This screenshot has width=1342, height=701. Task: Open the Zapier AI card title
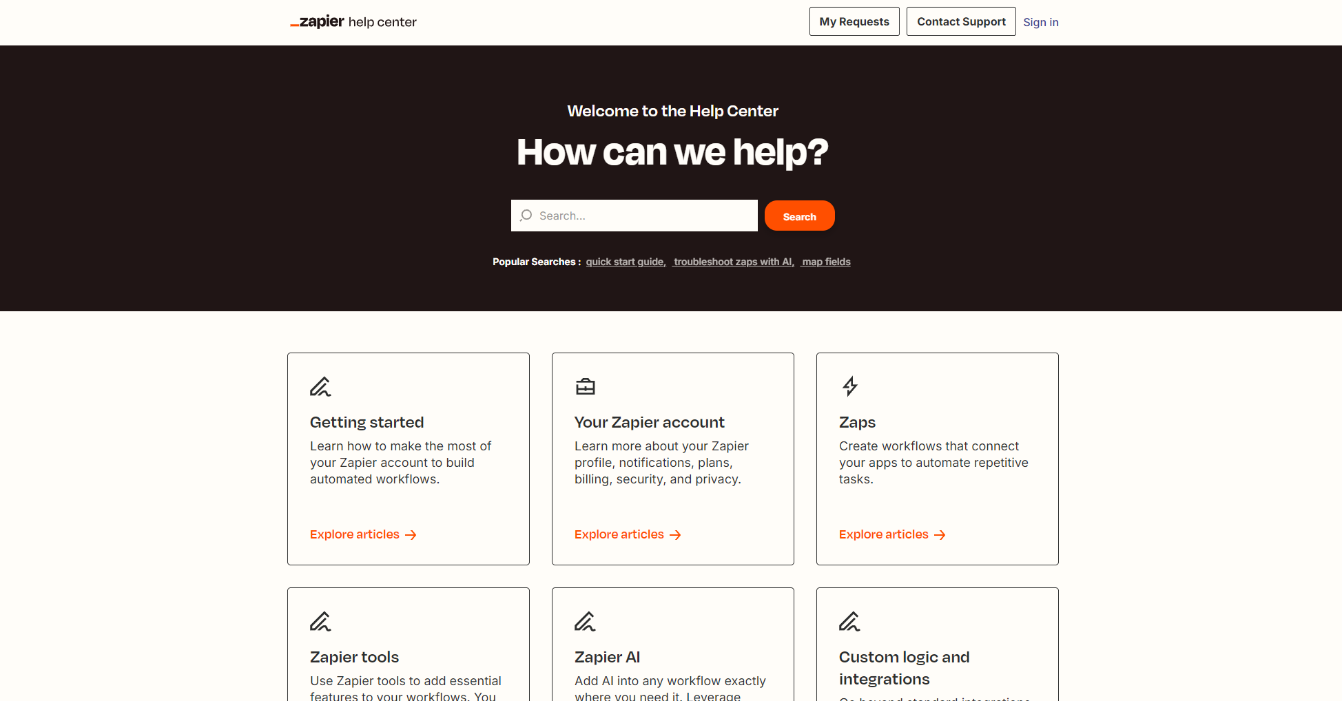point(607,657)
